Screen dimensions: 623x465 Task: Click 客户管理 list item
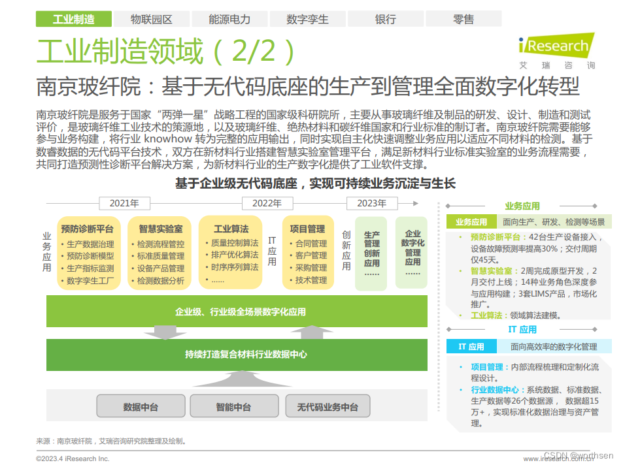coord(311,255)
